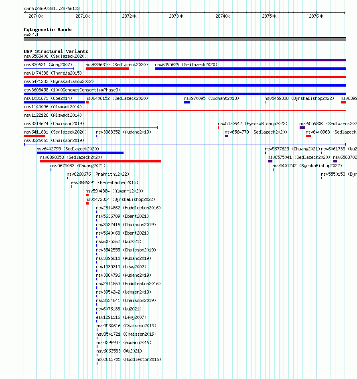Click nsv6406152 (Sedlazeck2020) label
Image resolution: width=357 pixels, height=379 pixels.
point(117,98)
